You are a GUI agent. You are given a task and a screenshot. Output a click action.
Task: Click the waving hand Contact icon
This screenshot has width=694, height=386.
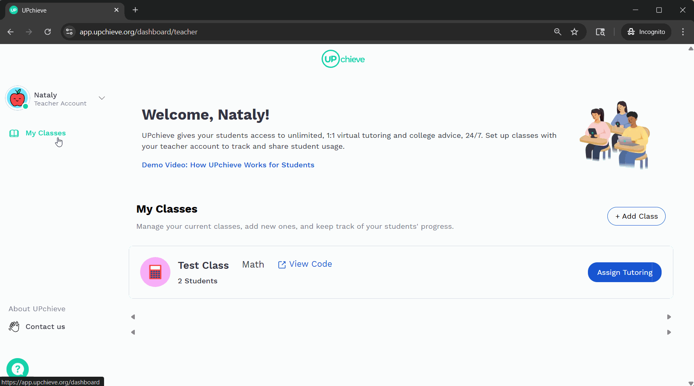[x=14, y=327]
